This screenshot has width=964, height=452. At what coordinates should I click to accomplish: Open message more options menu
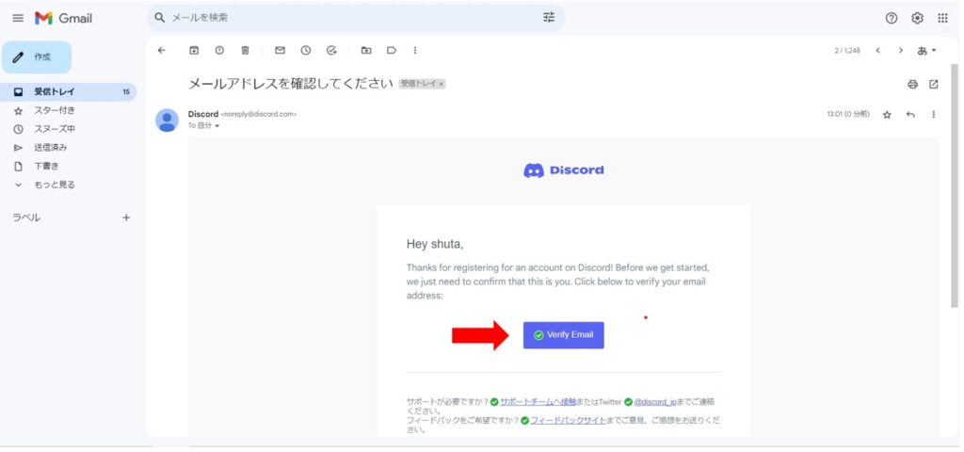coord(933,114)
